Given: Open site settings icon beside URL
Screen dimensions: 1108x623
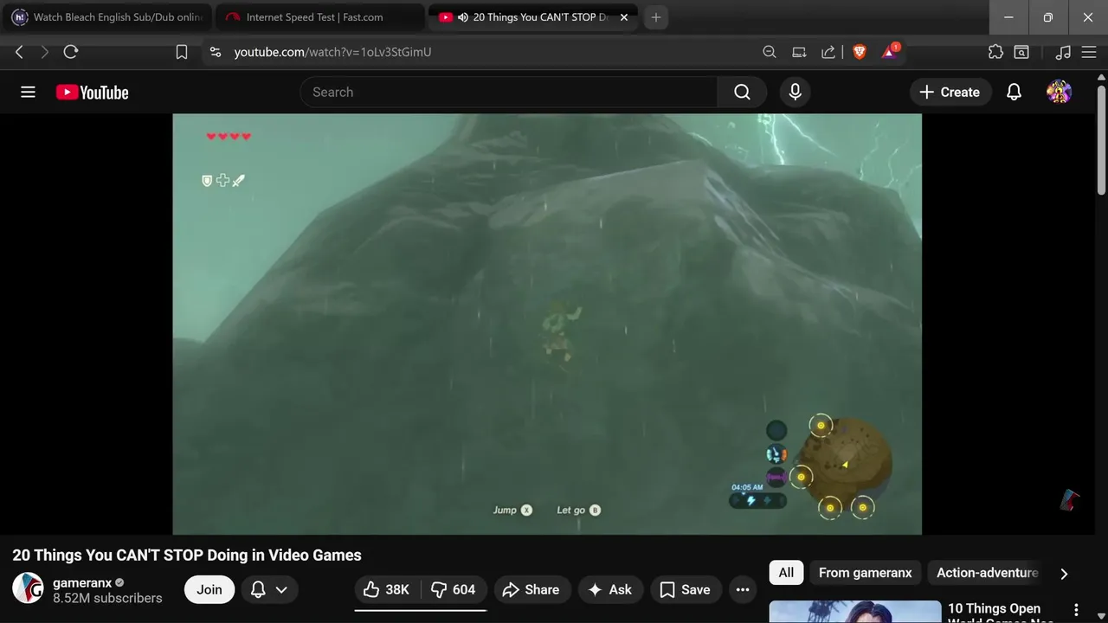Looking at the screenshot, I should pos(216,52).
